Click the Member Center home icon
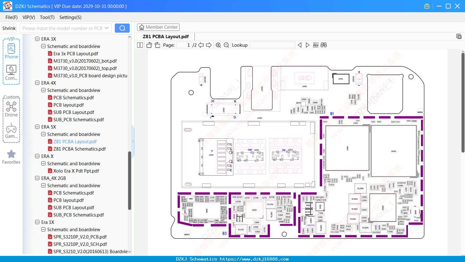The image size is (465, 262). (x=142, y=27)
